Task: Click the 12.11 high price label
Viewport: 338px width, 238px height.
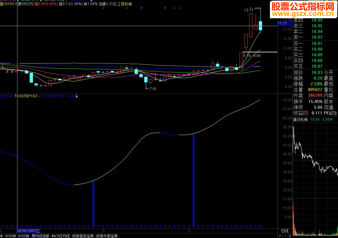Action: (x=248, y=10)
